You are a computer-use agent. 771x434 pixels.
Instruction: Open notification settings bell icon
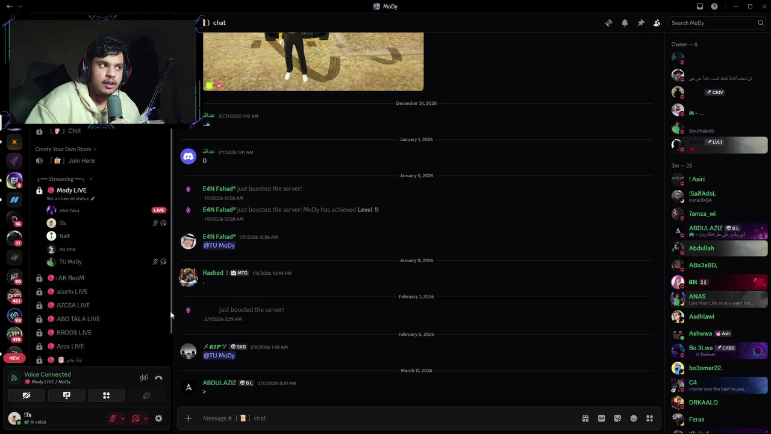[x=625, y=23]
